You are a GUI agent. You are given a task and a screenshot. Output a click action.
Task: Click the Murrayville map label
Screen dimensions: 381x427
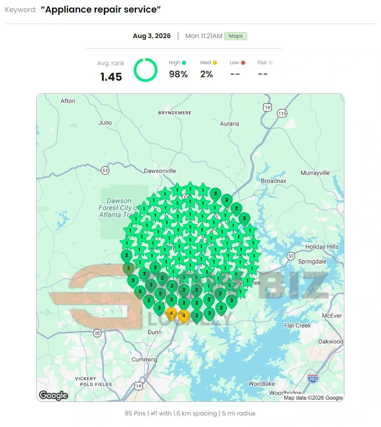point(315,173)
